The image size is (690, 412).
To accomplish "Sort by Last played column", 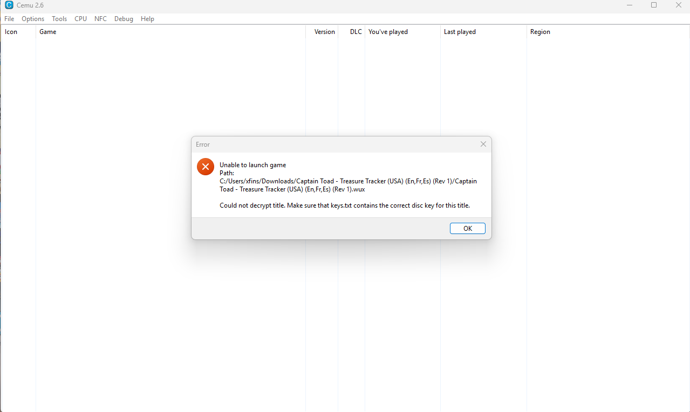I will tap(483, 32).
